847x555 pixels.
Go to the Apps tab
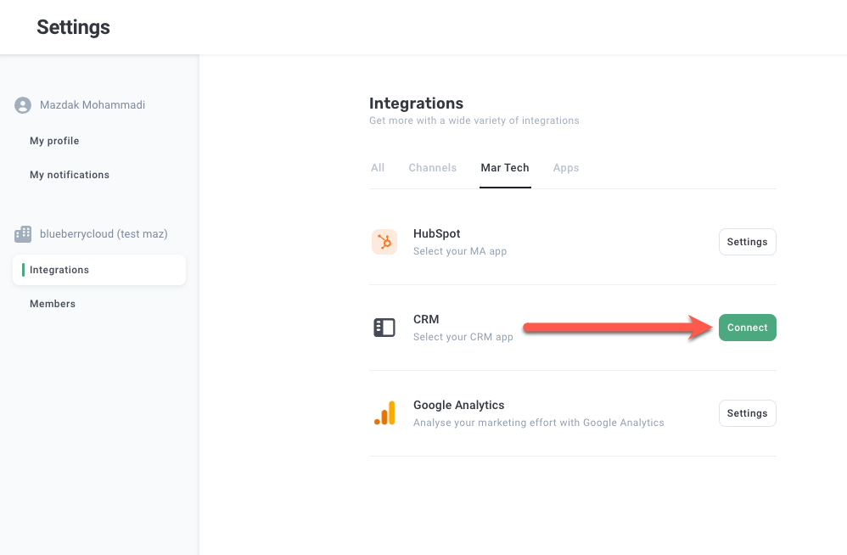pos(566,168)
